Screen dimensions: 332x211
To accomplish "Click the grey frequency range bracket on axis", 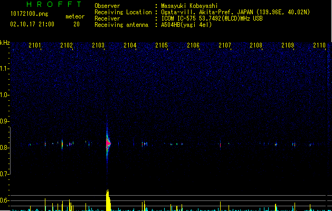I will point(10,151).
